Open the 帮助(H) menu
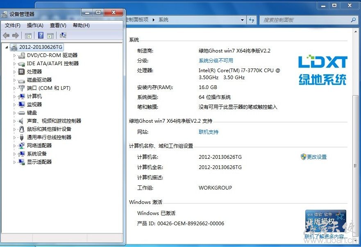Viewport: 361px width, 247px height. (81, 25)
